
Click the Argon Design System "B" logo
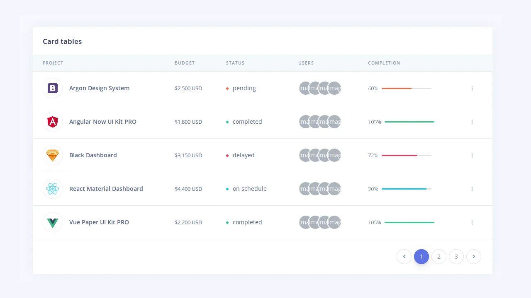[52, 88]
